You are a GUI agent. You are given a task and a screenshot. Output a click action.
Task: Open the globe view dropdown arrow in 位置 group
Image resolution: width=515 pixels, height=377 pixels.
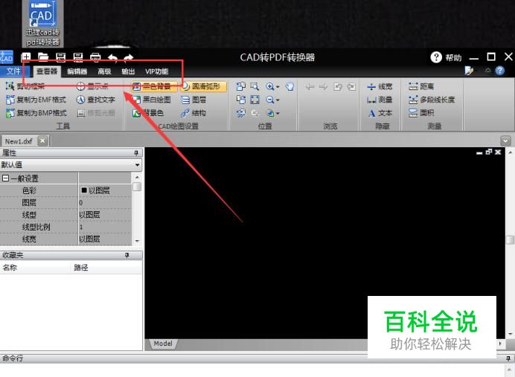click(278, 113)
